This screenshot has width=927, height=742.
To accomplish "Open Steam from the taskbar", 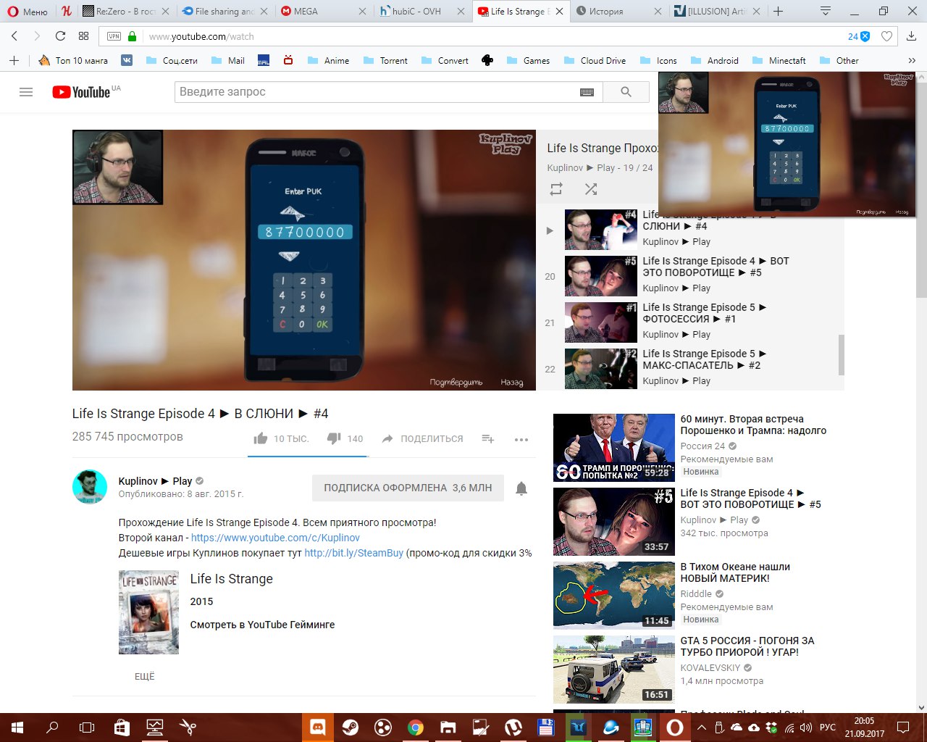I will pos(350,728).
